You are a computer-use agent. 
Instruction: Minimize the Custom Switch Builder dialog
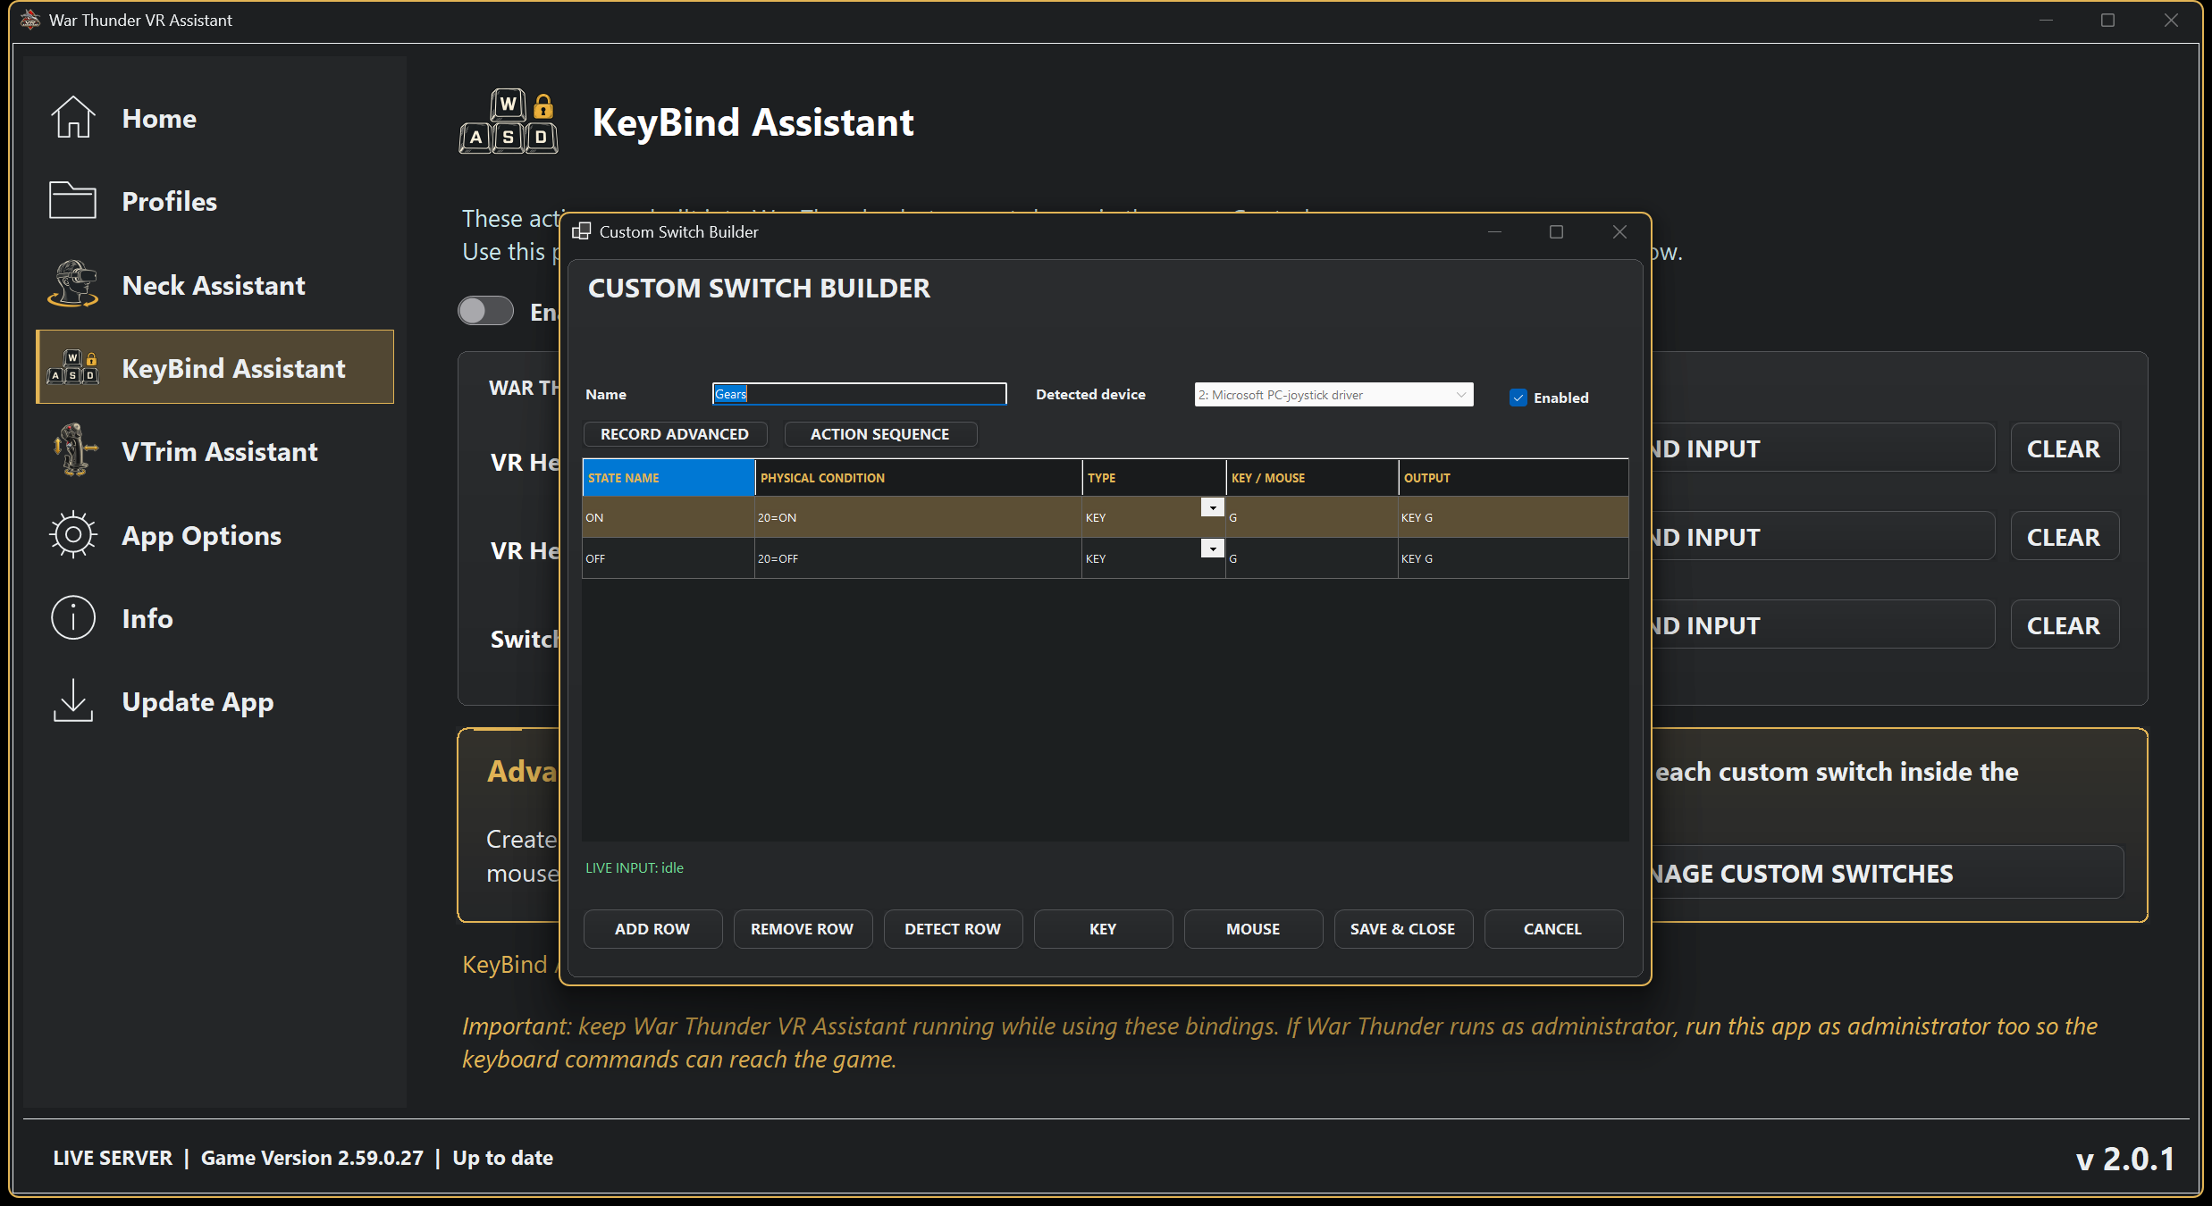click(x=1494, y=231)
